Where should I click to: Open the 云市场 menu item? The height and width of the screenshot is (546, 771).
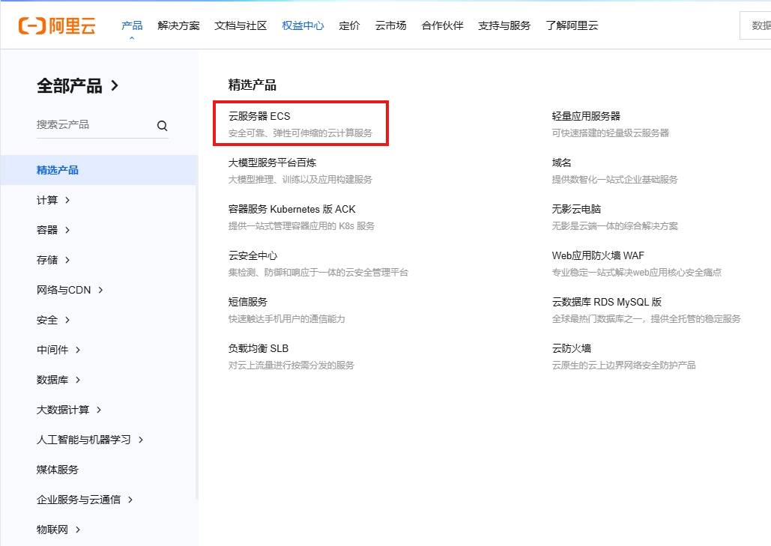390,25
